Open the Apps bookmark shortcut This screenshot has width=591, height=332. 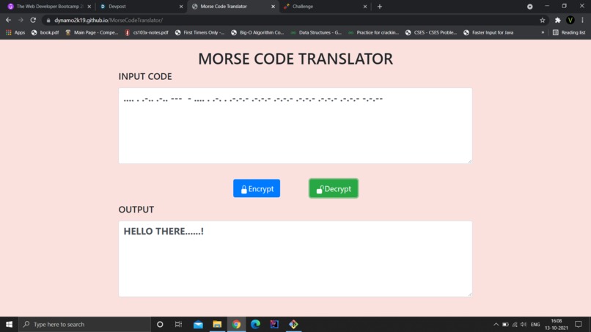(x=15, y=32)
